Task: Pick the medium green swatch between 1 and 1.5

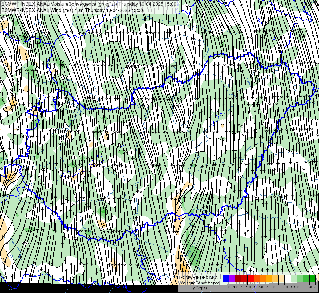Action: (306, 278)
